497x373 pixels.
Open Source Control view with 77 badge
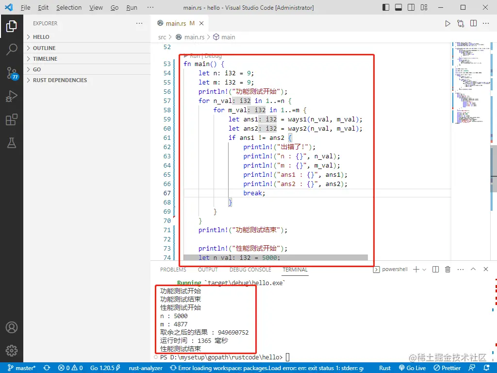click(x=12, y=73)
